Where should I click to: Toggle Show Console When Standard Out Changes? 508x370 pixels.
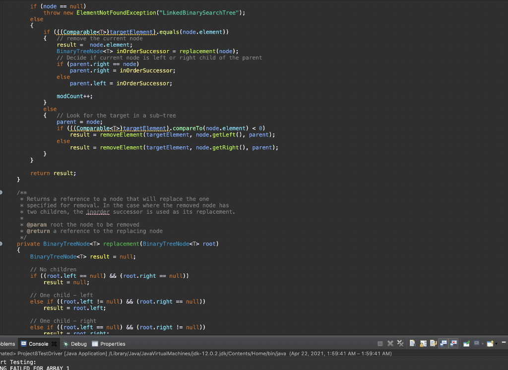[x=444, y=343]
